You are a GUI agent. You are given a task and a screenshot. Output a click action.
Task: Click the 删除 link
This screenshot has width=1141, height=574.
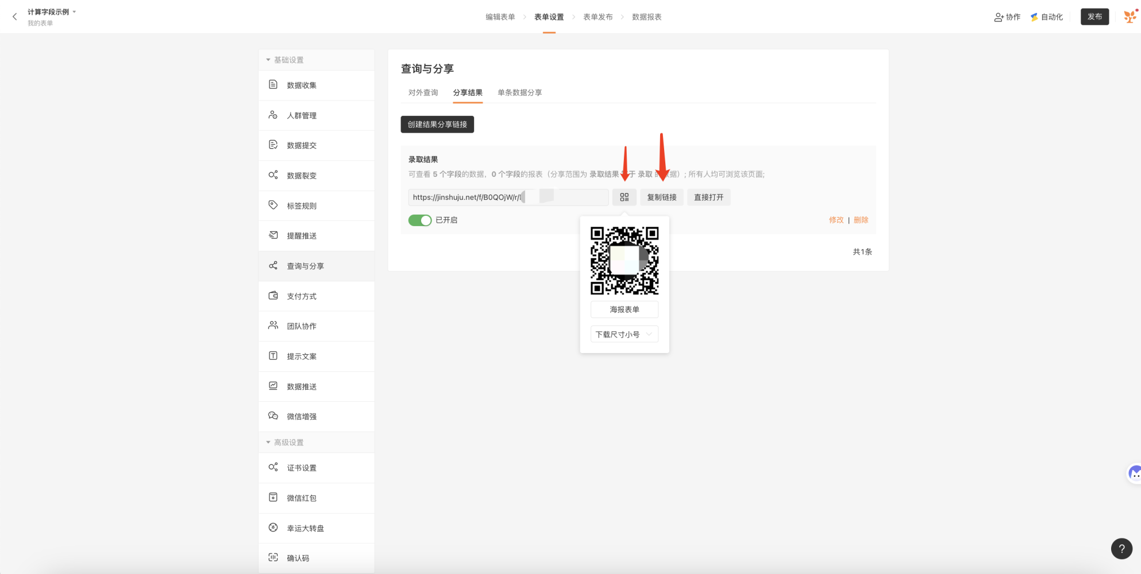click(861, 220)
